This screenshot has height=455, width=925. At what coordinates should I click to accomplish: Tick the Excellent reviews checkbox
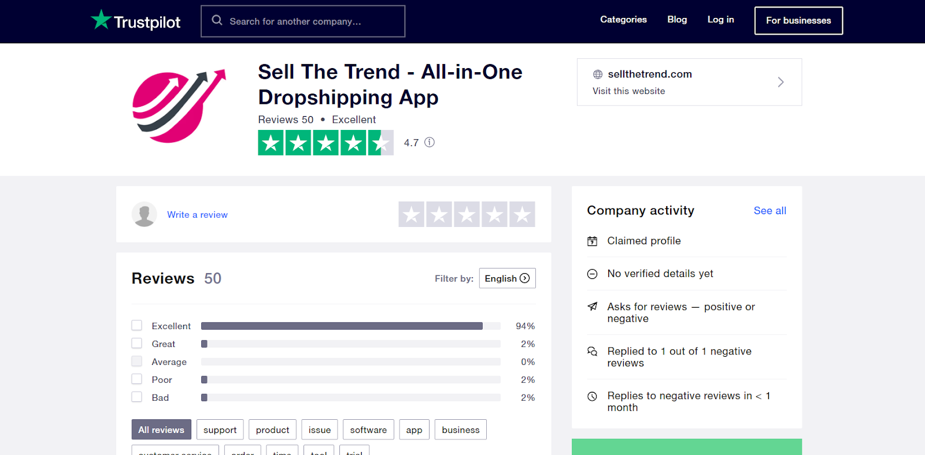137,326
